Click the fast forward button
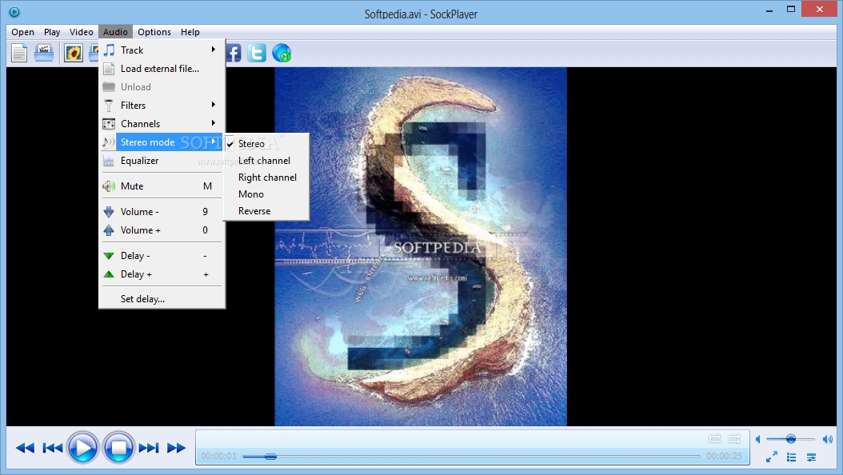843x475 pixels. [x=176, y=448]
